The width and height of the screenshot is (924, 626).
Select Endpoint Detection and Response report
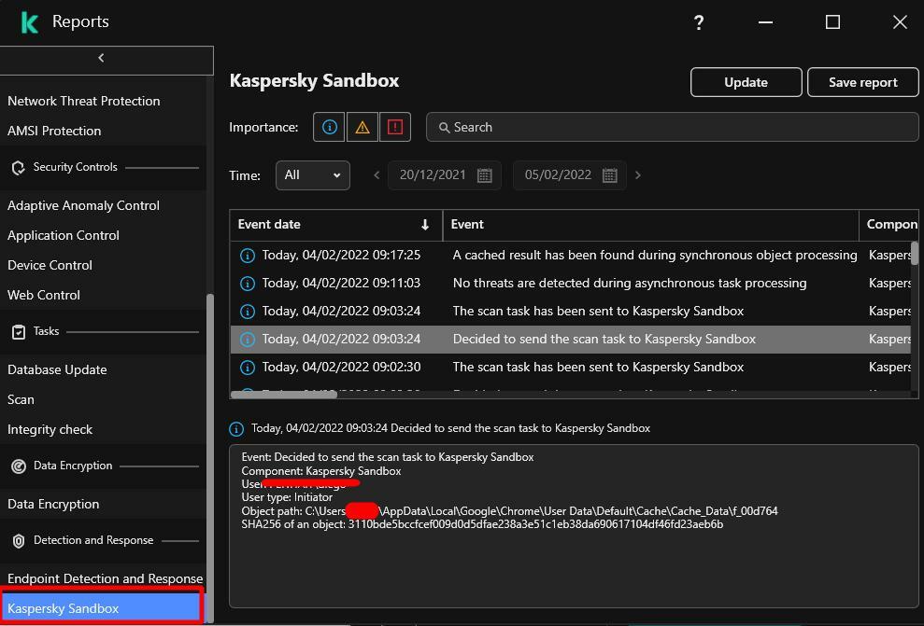tap(105, 578)
